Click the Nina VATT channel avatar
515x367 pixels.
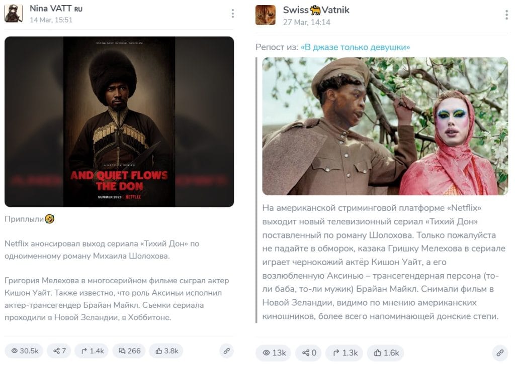pos(14,14)
